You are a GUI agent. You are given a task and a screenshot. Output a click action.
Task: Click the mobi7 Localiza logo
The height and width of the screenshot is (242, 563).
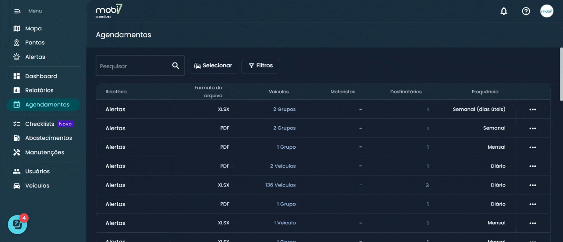[109, 11]
